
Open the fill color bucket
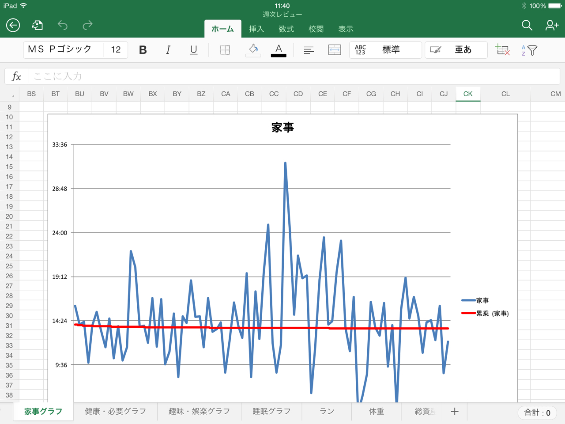[x=253, y=50]
